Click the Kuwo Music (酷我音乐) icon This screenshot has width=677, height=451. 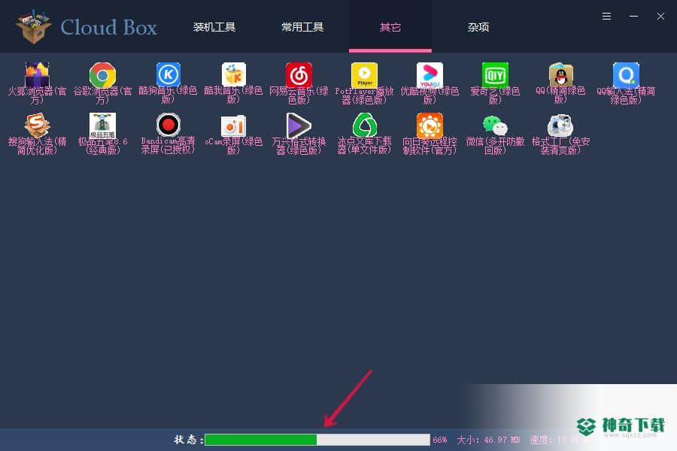[x=234, y=74]
